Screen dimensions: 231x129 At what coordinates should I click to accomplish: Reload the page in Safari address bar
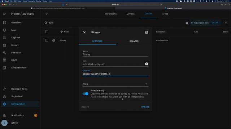pos(161,5)
